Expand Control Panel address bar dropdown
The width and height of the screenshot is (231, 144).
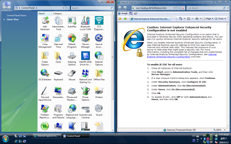click(64, 8)
